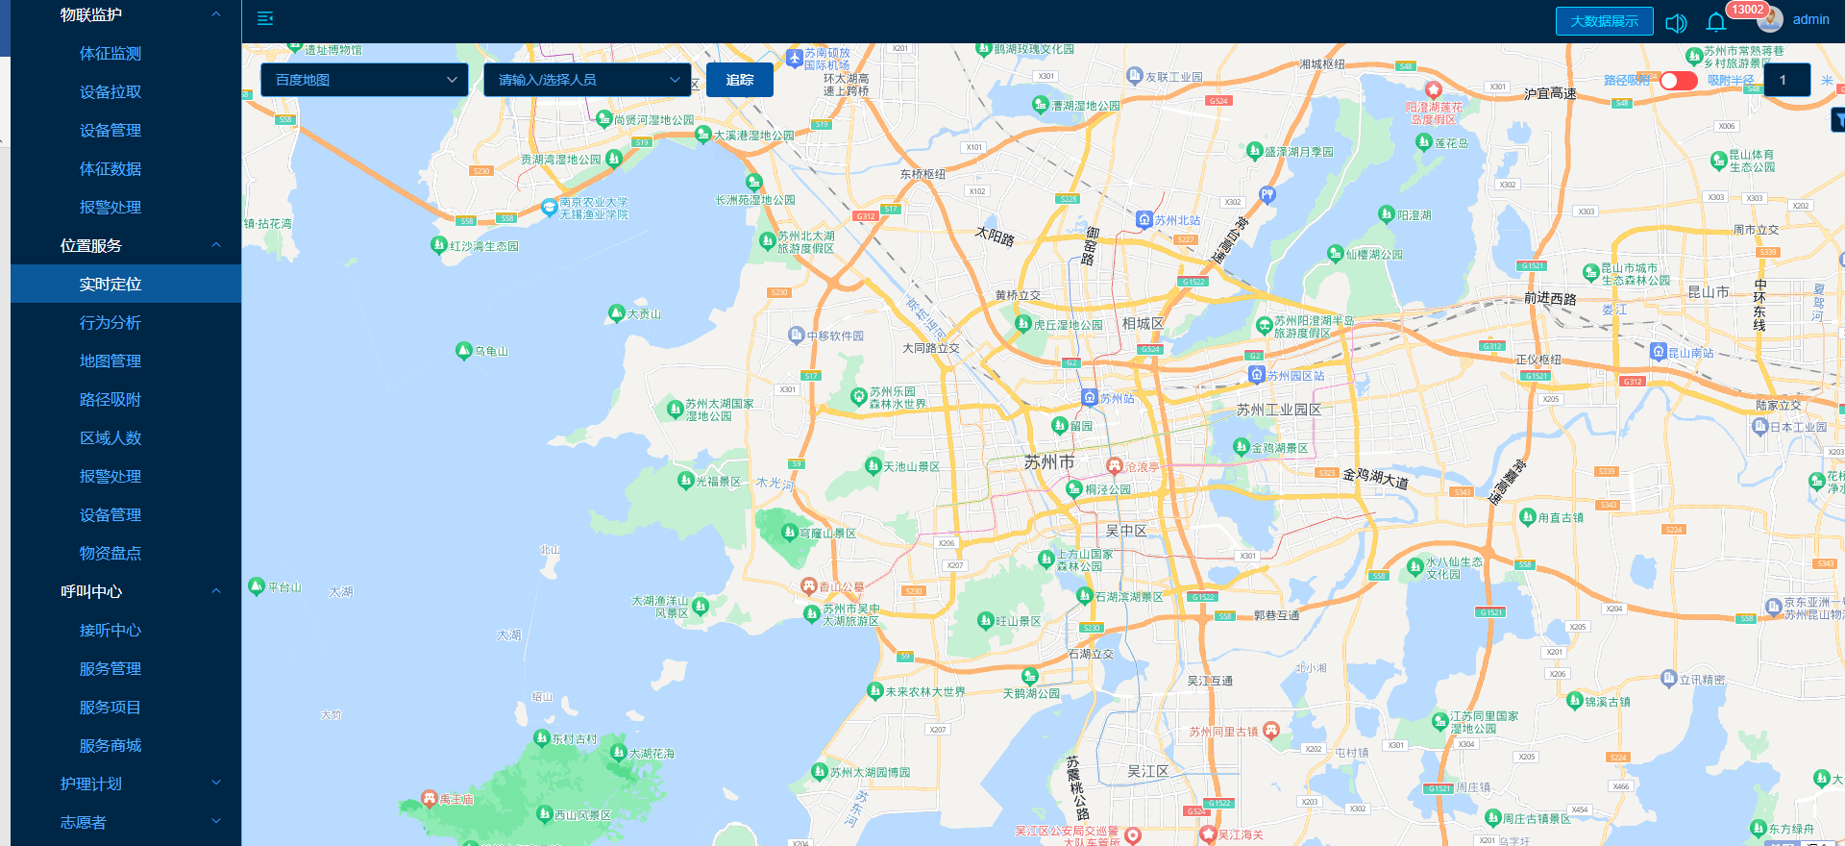Click the 苏州同里古镇 marker icon
Image resolution: width=1845 pixels, height=846 pixels.
(x=1271, y=730)
